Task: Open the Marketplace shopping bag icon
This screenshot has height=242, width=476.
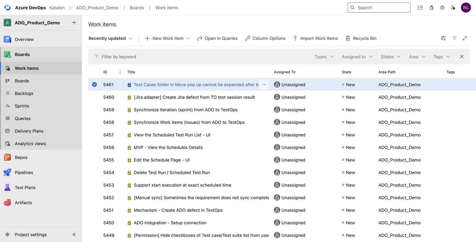Action: [x=432, y=8]
